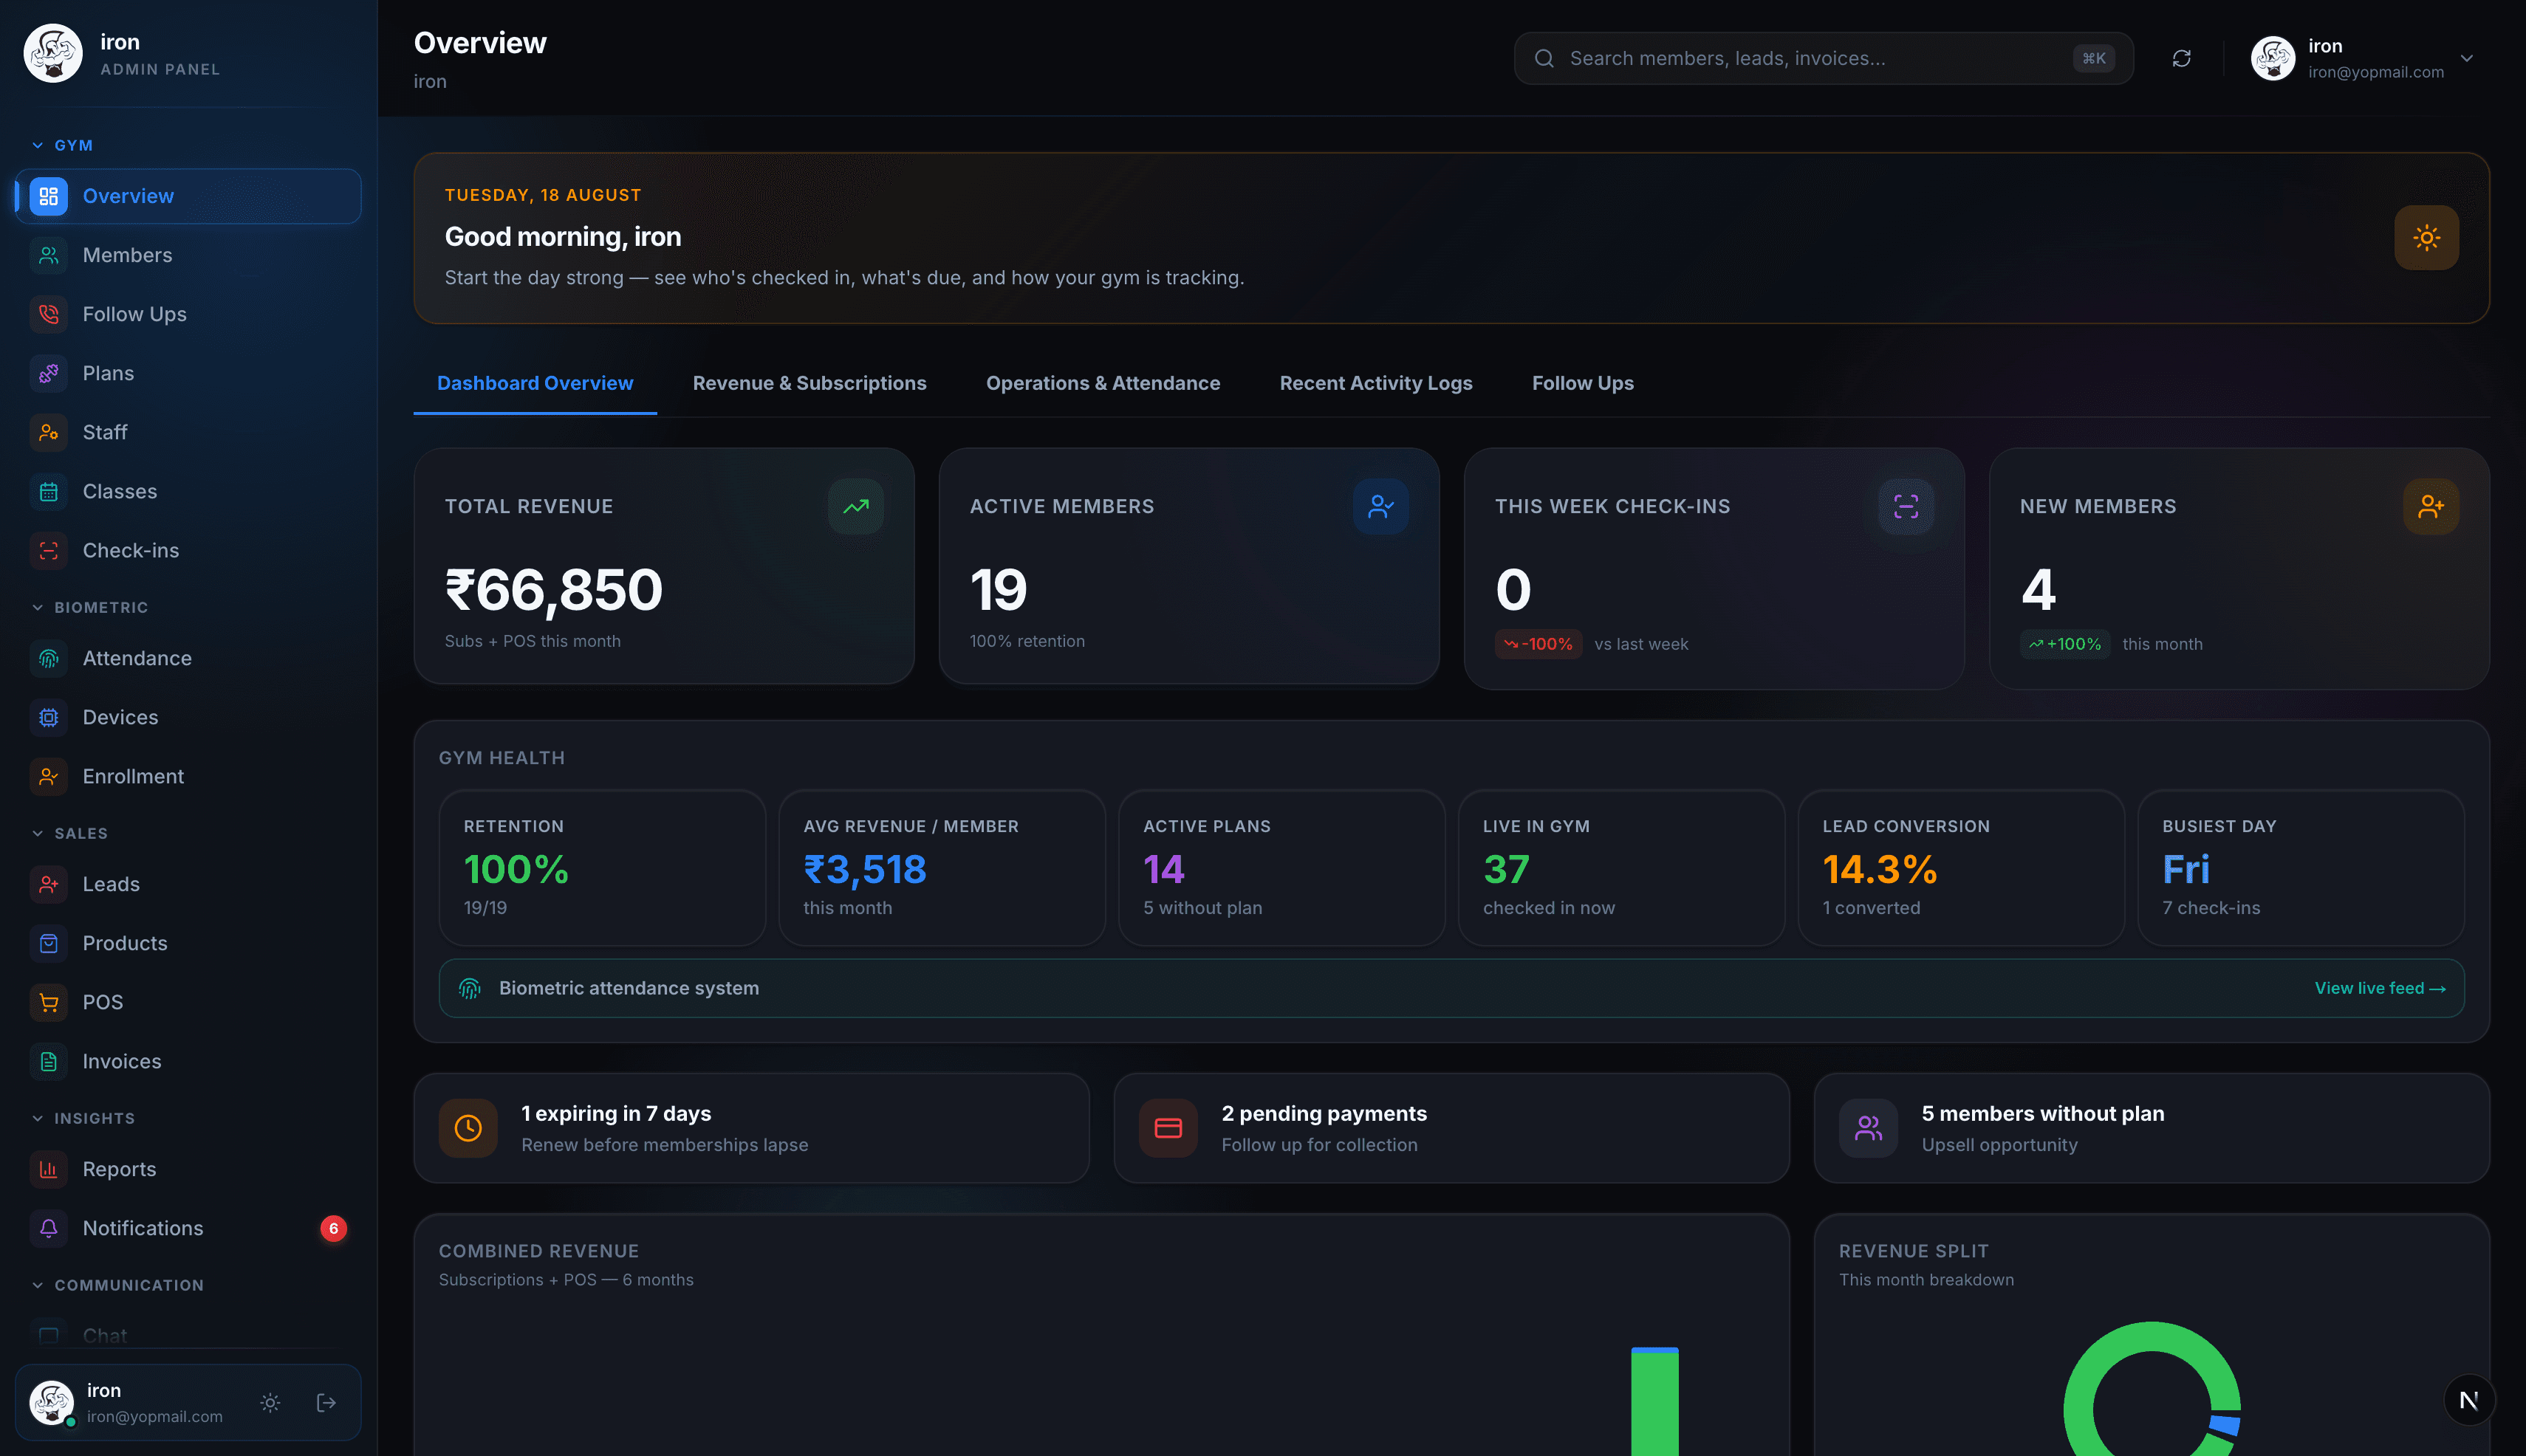This screenshot has height=1456, width=2526.
Task: Open the Recent Activity Logs tab
Action: click(x=1375, y=383)
